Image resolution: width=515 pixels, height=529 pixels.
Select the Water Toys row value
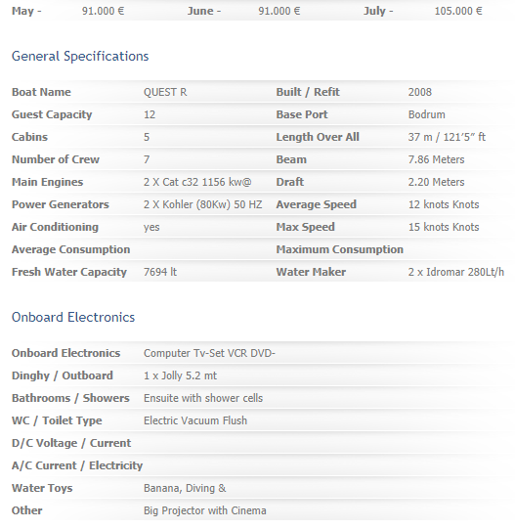pos(185,488)
